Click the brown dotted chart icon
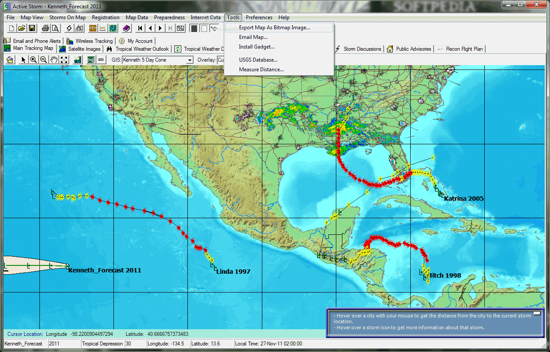Viewport: 550px width, 352px height. pos(93,28)
